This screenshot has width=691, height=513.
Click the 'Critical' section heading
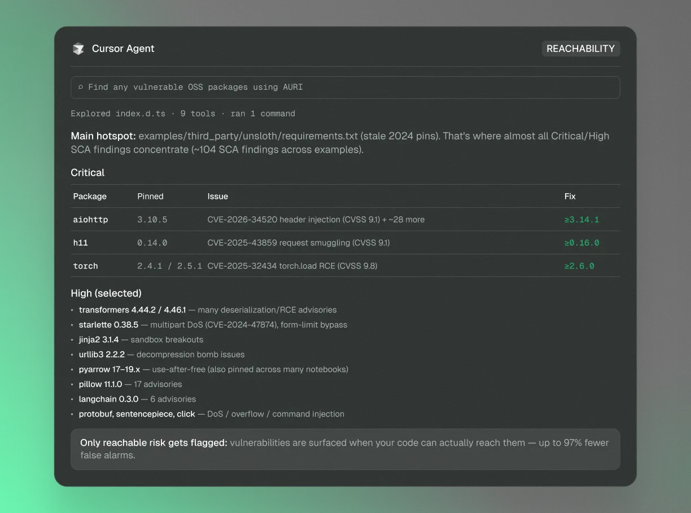pos(88,173)
